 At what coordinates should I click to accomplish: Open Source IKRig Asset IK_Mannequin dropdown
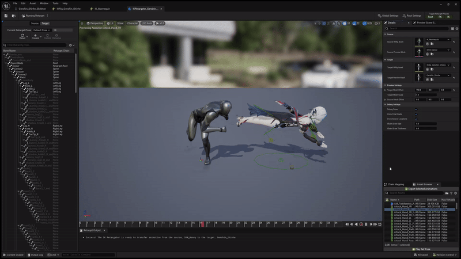point(438,39)
